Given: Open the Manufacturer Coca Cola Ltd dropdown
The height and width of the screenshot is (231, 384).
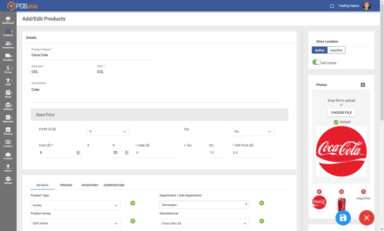Looking at the screenshot, I should tap(204, 223).
